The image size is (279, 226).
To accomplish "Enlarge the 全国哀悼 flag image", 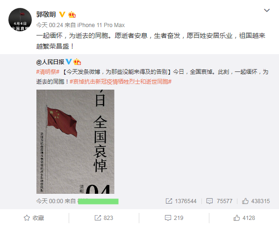I will tap(75, 141).
